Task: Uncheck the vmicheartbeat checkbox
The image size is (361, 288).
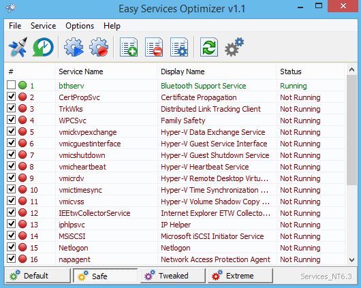Action: [x=11, y=166]
